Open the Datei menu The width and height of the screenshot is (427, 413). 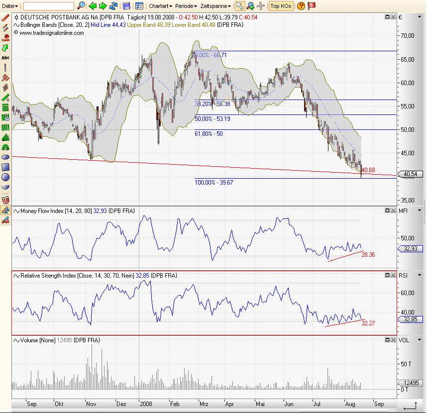pos(10,6)
